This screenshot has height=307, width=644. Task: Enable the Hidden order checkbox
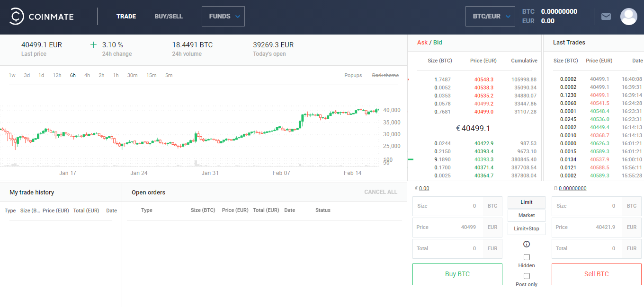pos(527,257)
